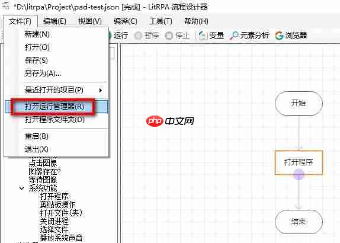Open the 文件(F) menu
This screenshot has height=243, width=340.
pyautogui.click(x=20, y=21)
